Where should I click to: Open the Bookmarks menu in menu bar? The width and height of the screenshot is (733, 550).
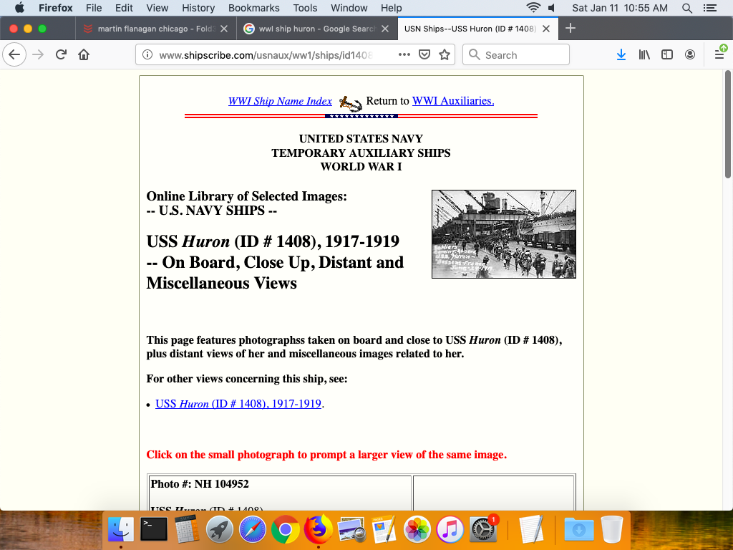tap(253, 8)
